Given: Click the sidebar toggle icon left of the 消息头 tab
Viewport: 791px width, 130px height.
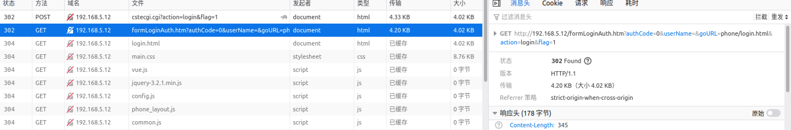Looking at the screenshot, I should point(496,3).
